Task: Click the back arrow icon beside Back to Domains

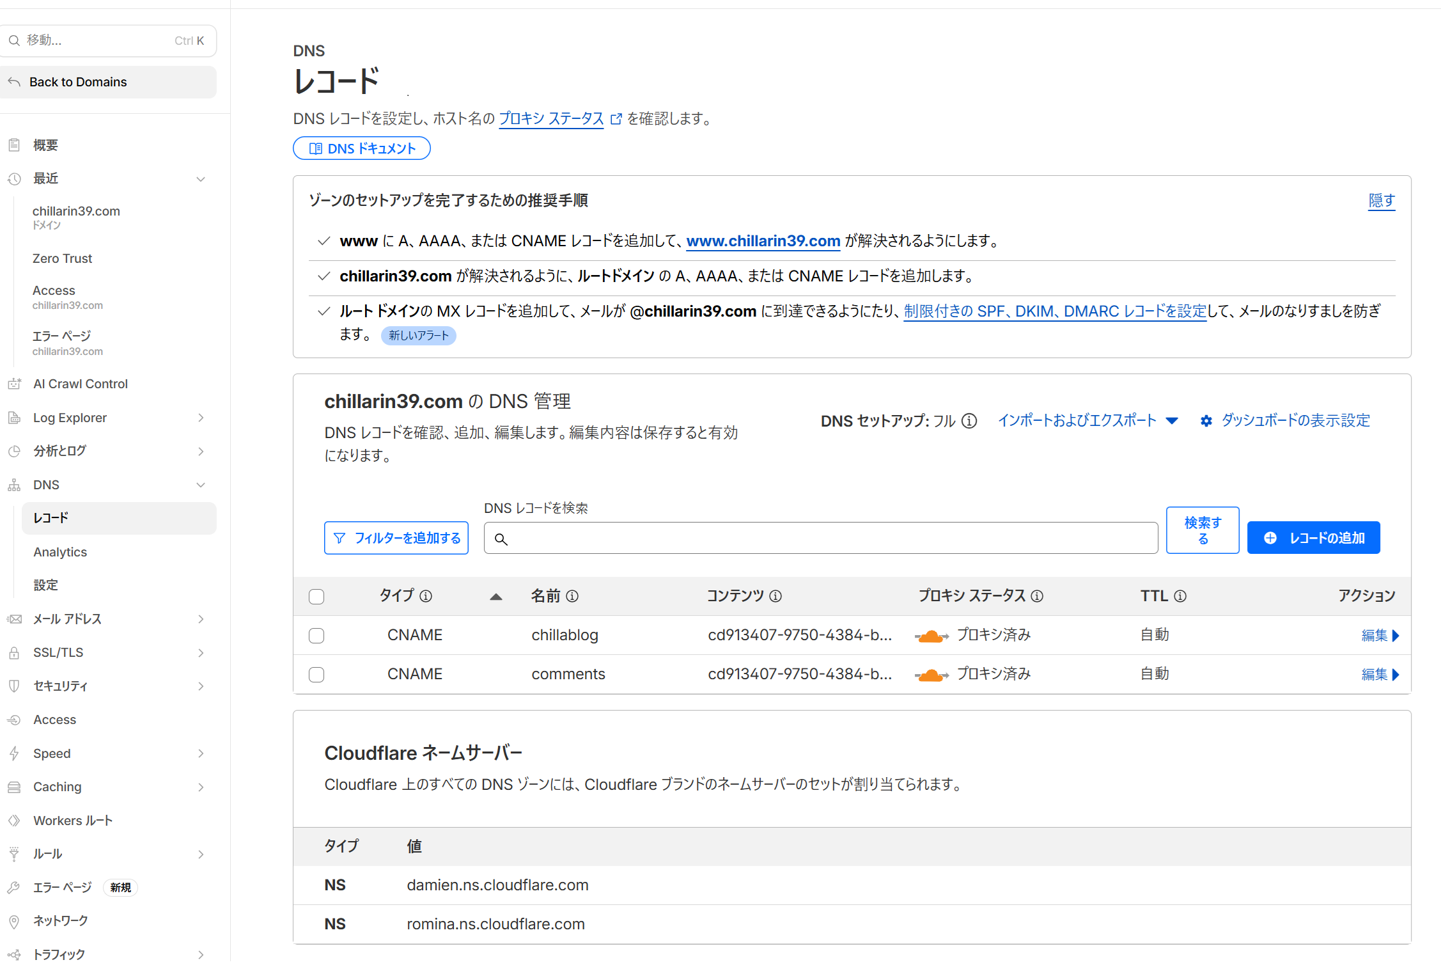Action: (x=14, y=82)
